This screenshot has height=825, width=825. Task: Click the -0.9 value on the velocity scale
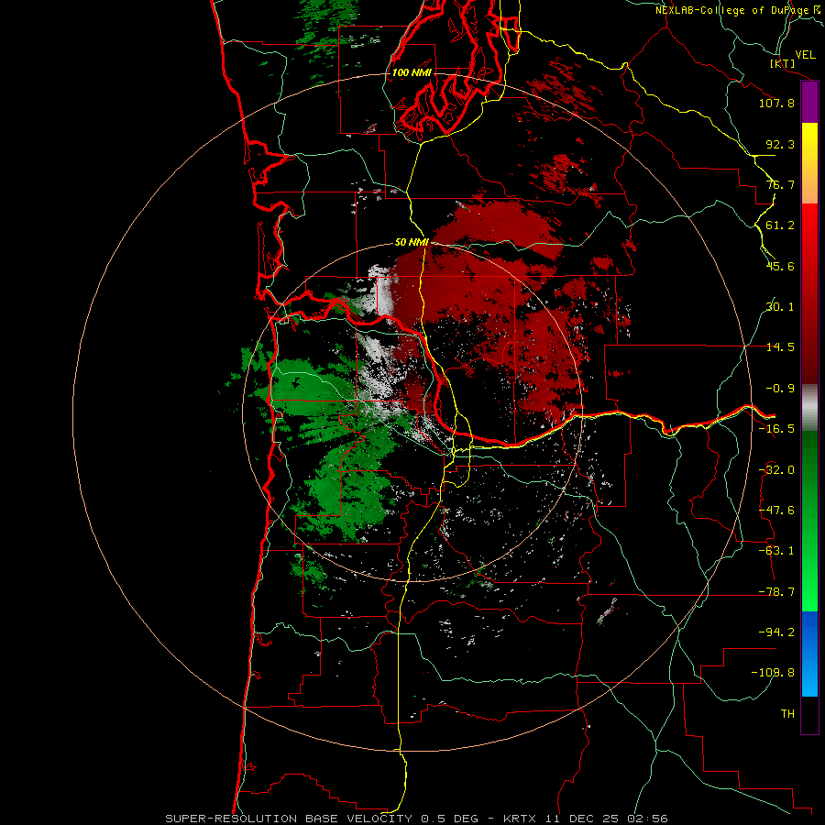point(780,389)
